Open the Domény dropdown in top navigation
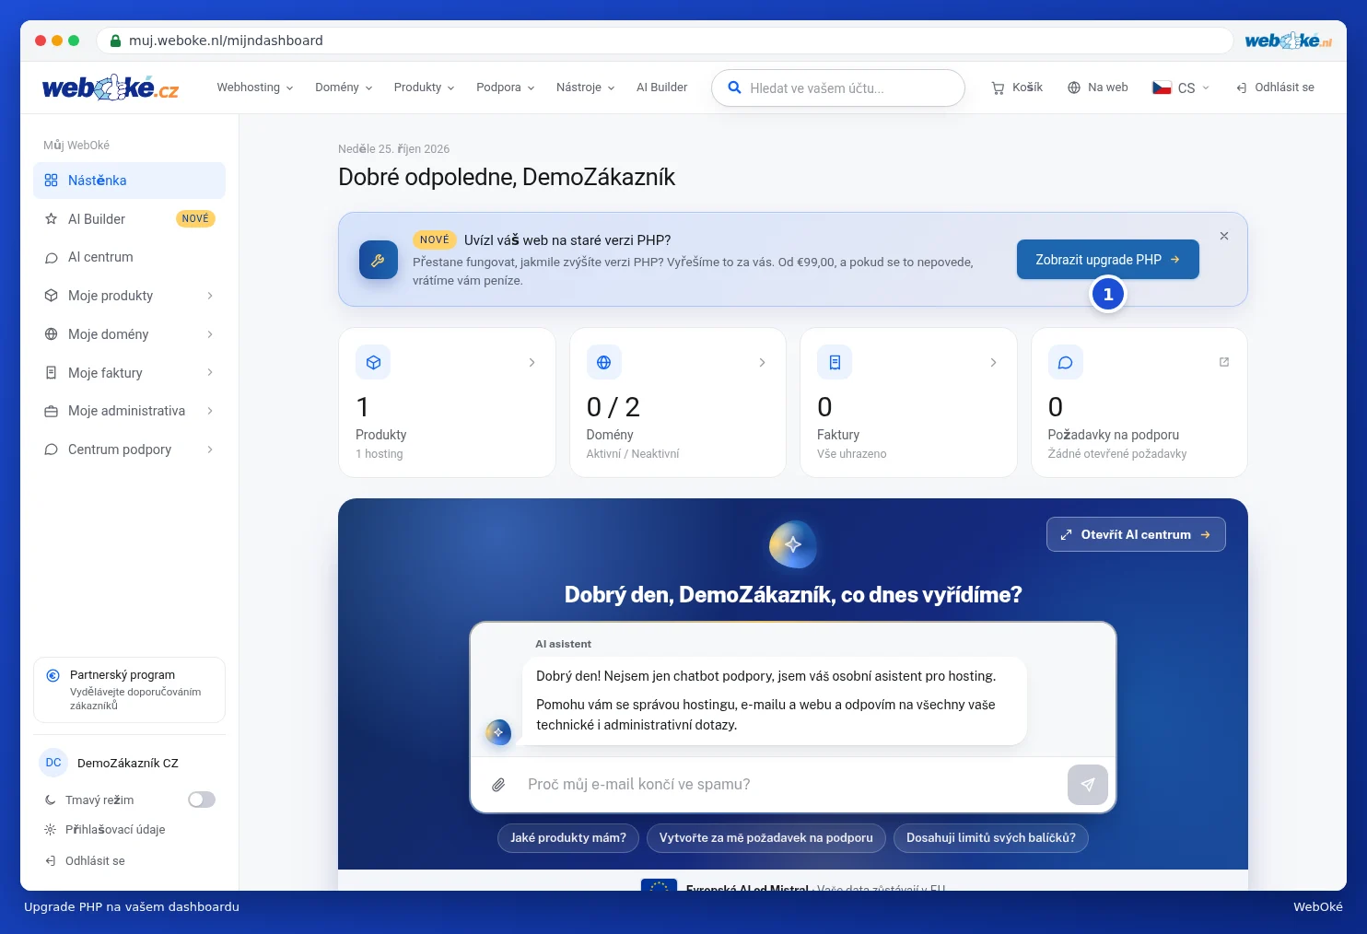Image resolution: width=1367 pixels, height=934 pixels. (344, 88)
